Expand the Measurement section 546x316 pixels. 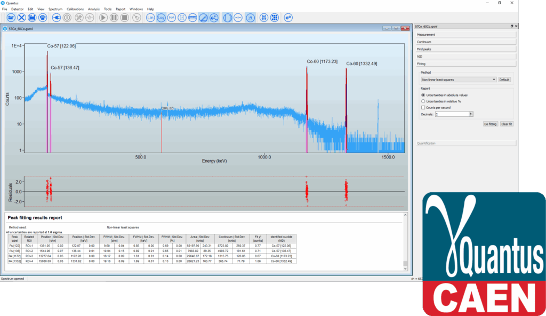pos(466,35)
